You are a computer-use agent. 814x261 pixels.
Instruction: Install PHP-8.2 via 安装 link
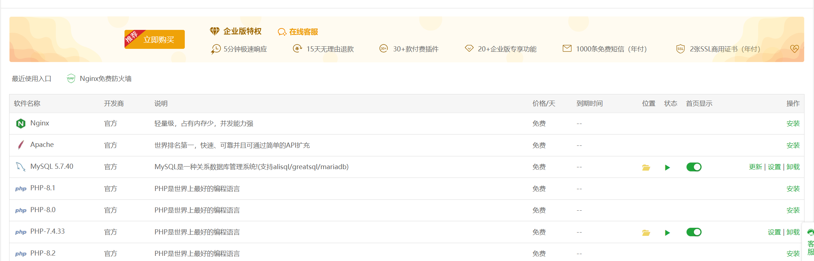tap(793, 254)
